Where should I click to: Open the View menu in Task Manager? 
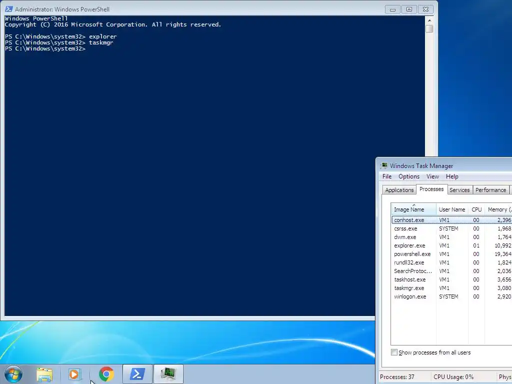[x=432, y=176]
